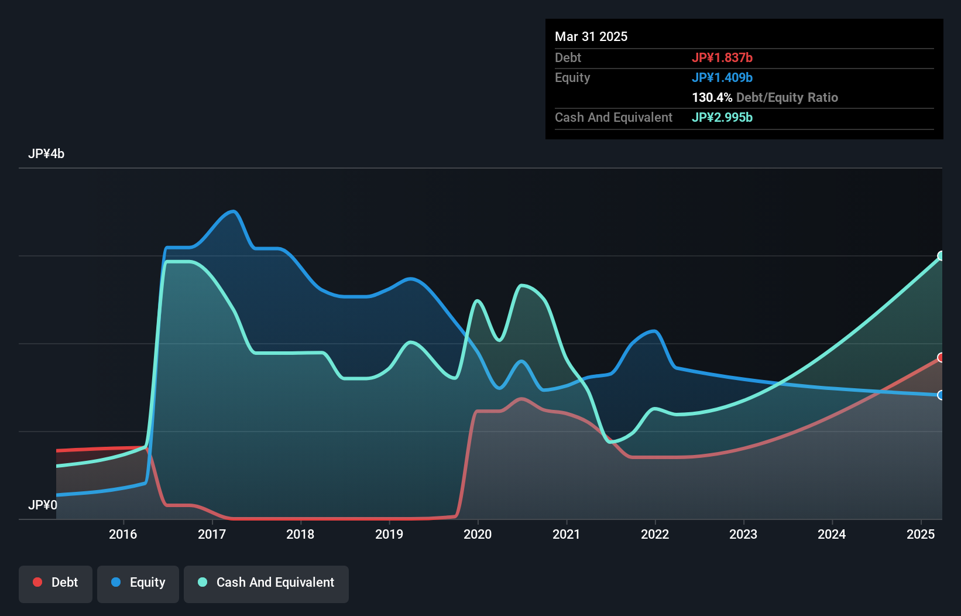
Task: Click the 2016 x-axis label
Action: (x=123, y=534)
